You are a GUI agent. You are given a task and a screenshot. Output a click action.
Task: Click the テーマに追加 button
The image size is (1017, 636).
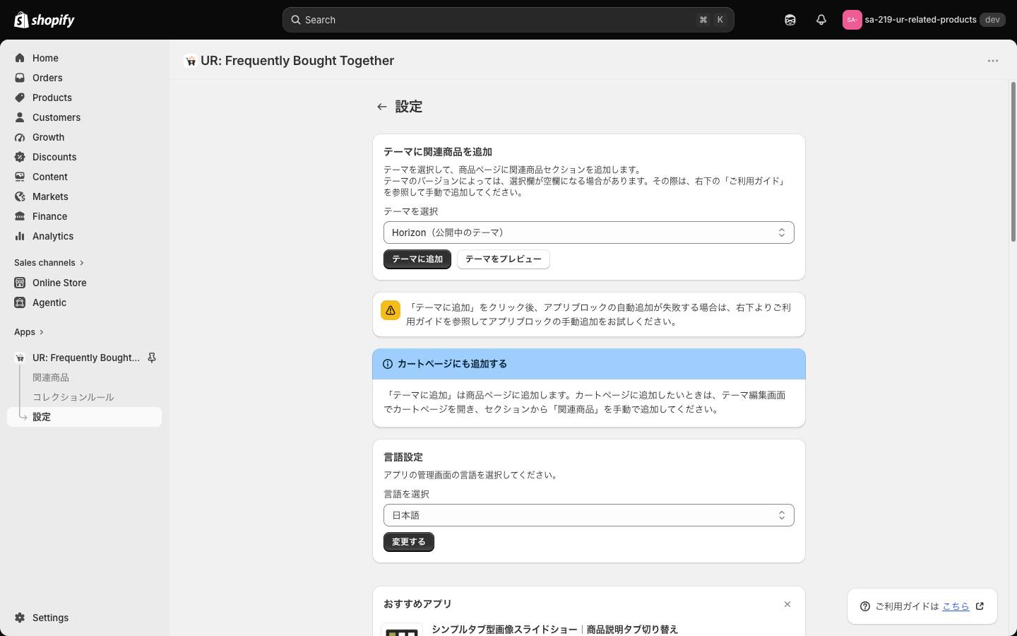[x=417, y=259]
